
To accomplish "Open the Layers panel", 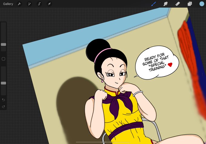I will coord(190,4).
